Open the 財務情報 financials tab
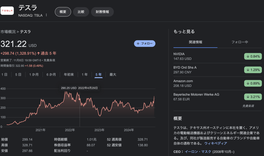264x156 pixels. tap(102, 12)
